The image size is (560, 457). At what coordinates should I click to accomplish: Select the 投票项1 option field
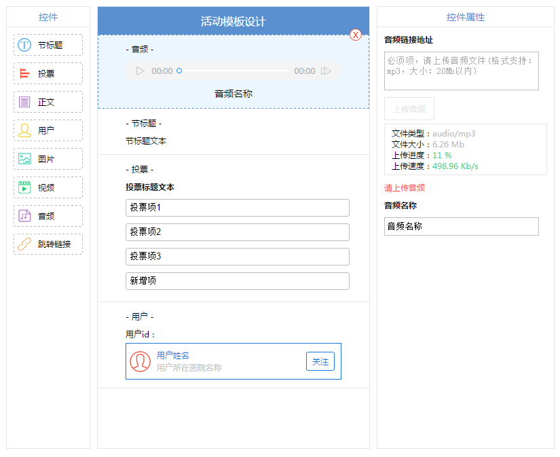pyautogui.click(x=238, y=208)
